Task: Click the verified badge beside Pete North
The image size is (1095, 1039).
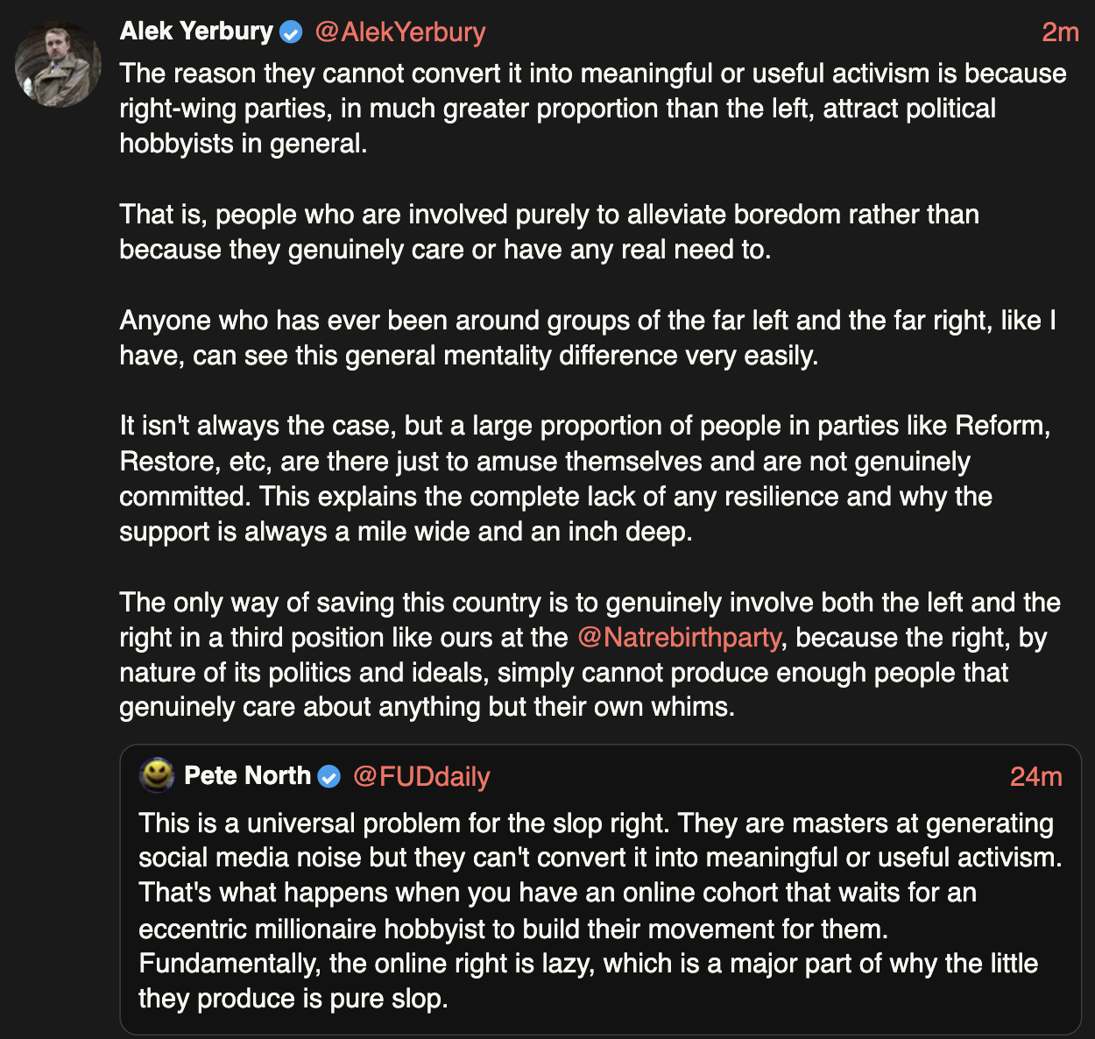Action: coord(328,776)
